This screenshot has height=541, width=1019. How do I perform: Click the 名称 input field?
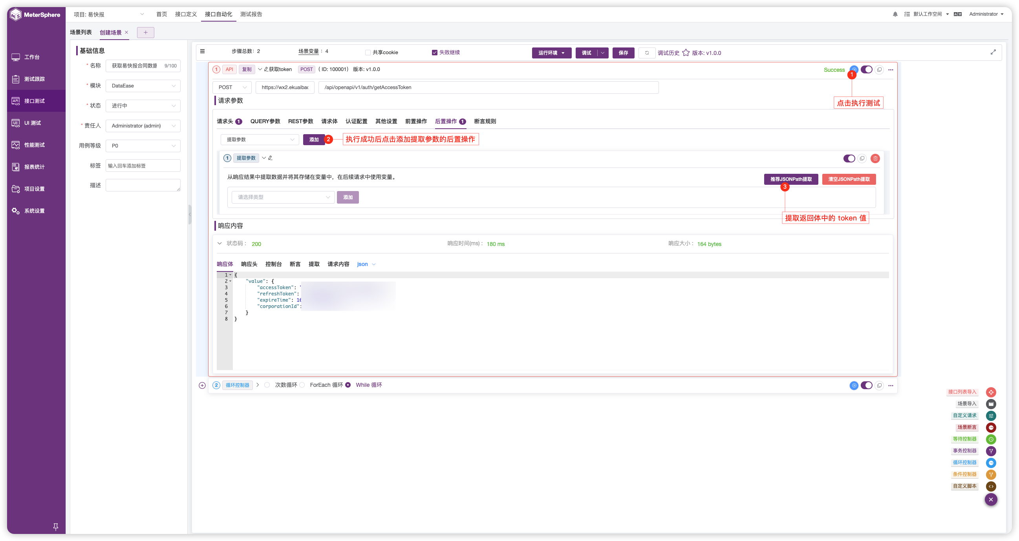pyautogui.click(x=143, y=66)
